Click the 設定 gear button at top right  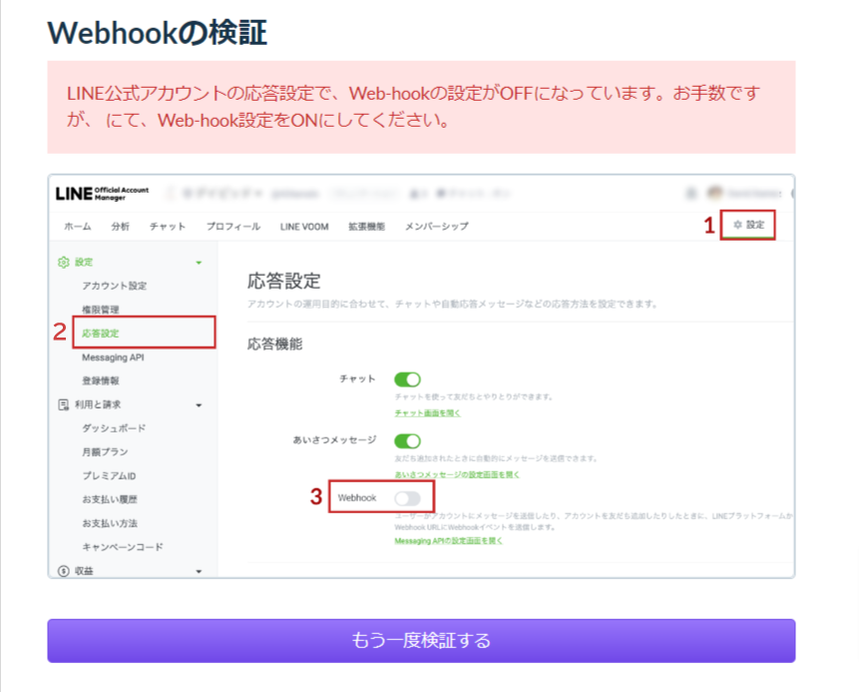click(748, 225)
